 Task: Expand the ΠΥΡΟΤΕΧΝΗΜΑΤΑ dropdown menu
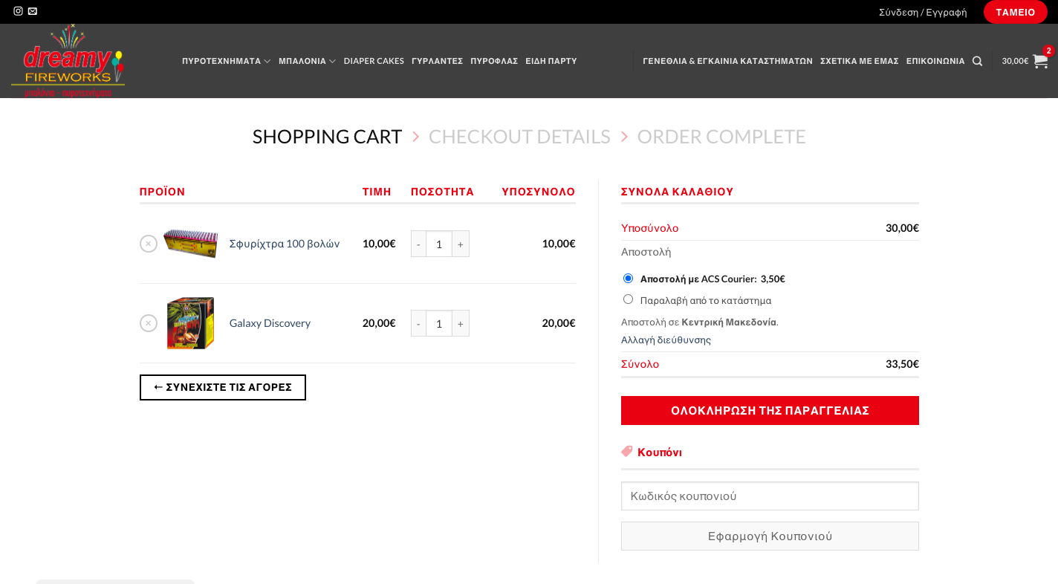226,61
